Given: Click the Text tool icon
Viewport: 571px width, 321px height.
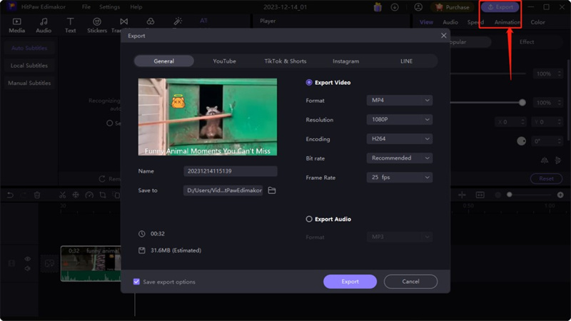Looking at the screenshot, I should point(71,26).
